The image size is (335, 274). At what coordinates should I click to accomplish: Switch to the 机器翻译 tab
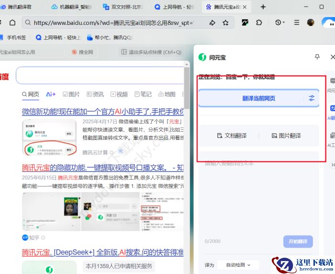72,7
